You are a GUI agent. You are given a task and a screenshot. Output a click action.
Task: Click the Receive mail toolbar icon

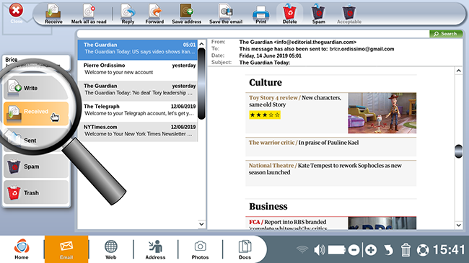click(53, 14)
